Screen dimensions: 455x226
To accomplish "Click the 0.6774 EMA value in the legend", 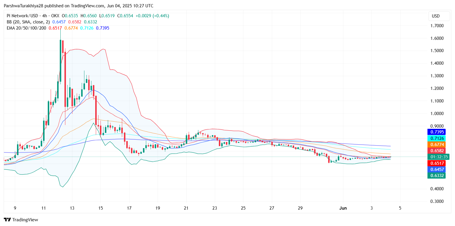I will pos(71,28).
